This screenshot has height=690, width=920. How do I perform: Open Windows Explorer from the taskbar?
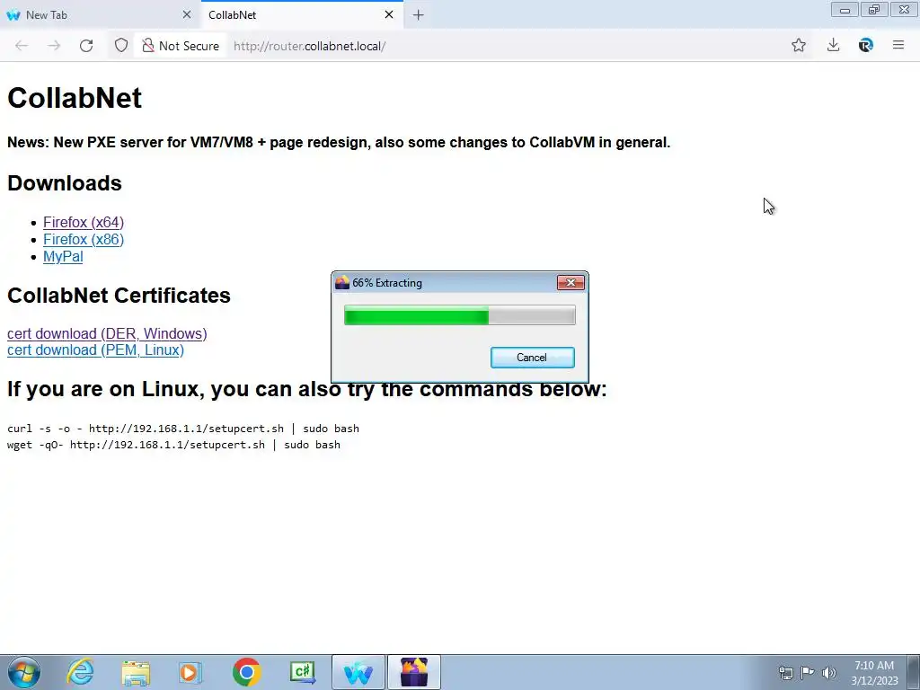pos(136,672)
